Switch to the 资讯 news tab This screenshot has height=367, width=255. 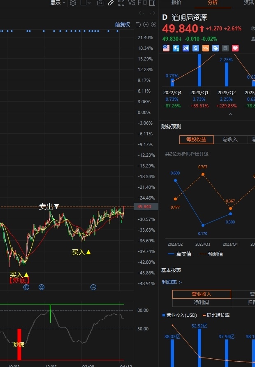pyautogui.click(x=249, y=2)
